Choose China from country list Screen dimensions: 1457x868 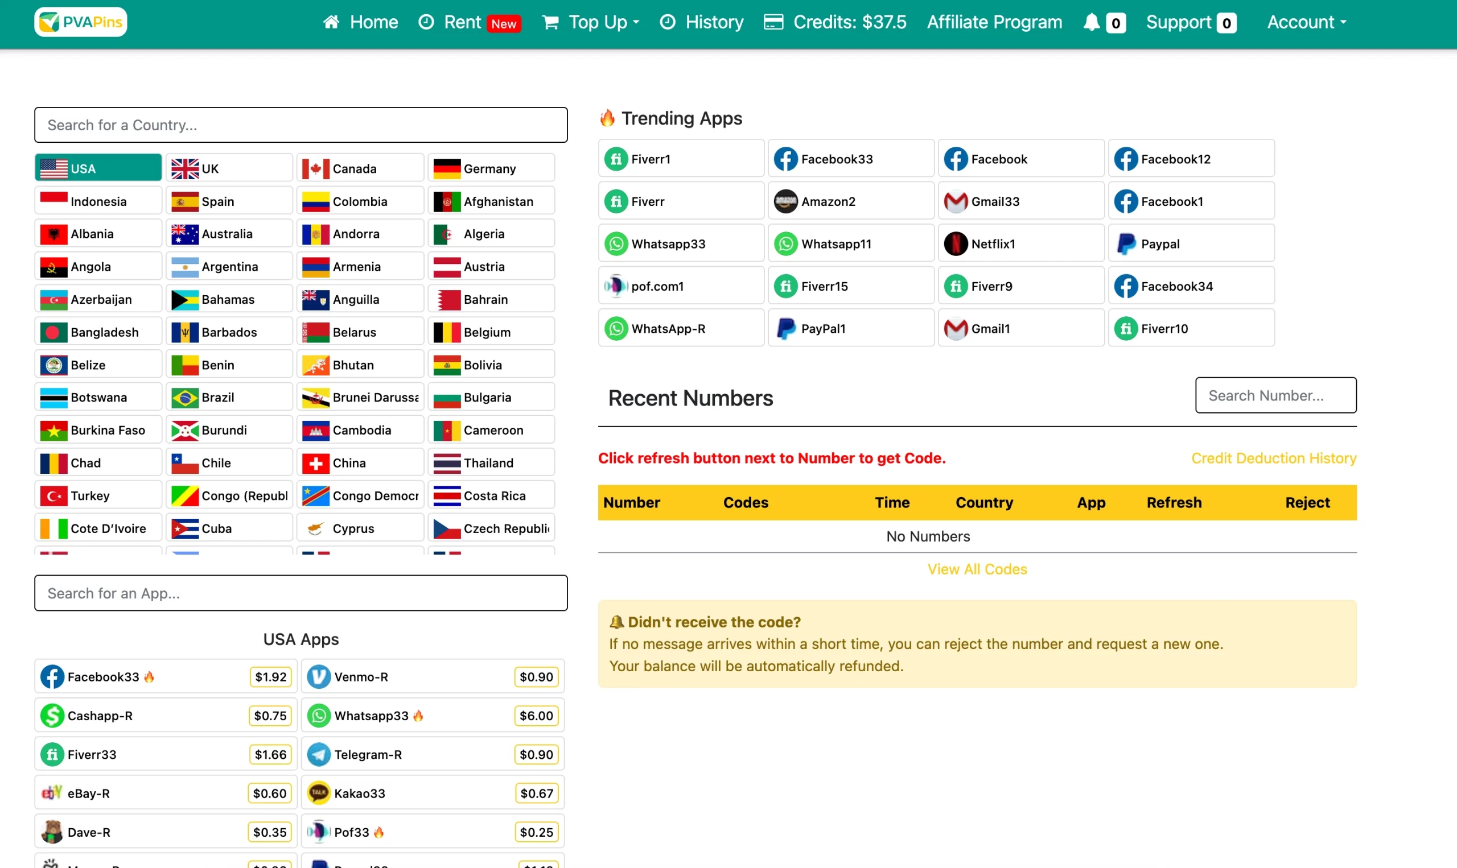(x=360, y=462)
